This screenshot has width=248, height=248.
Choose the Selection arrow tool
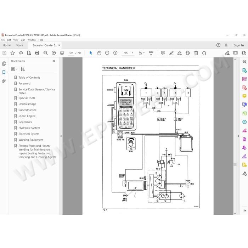click(91, 53)
